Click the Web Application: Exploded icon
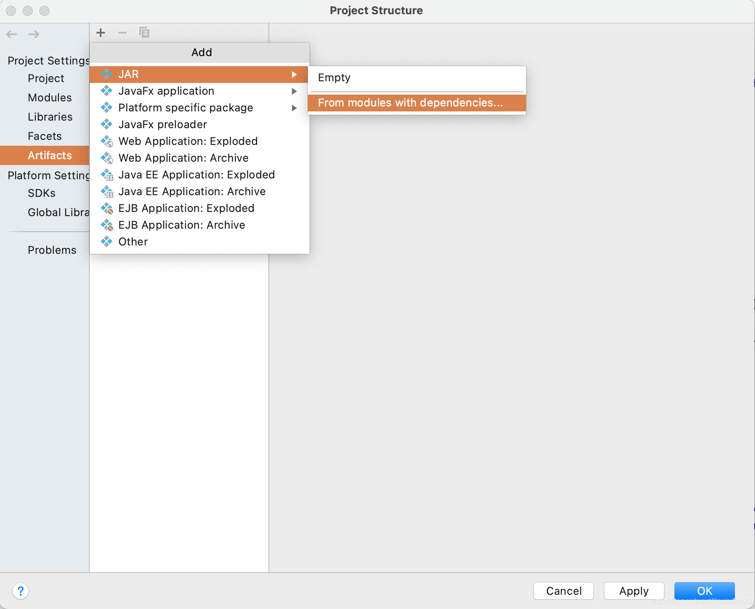The width and height of the screenshot is (755, 609). pyautogui.click(x=107, y=141)
